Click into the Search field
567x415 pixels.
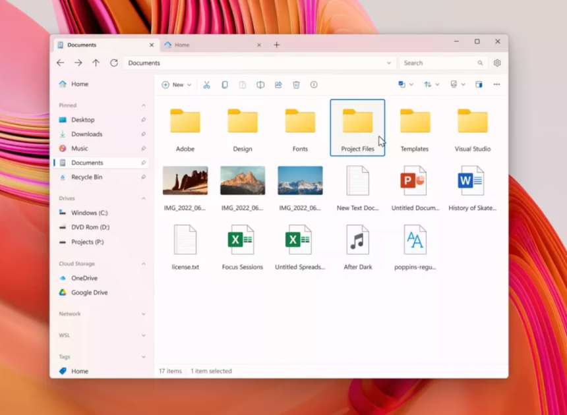point(443,63)
